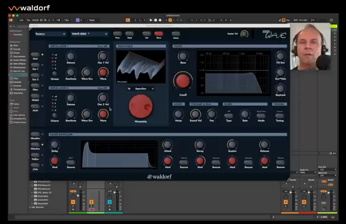Click the filter envelope Attack knob

click(x=167, y=144)
